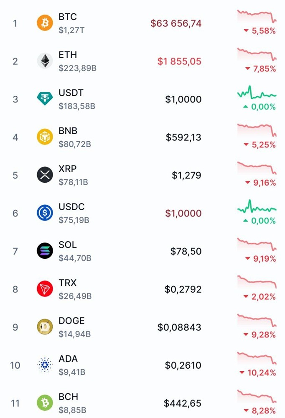Open the TRON TRX red icon
The width and height of the screenshot is (285, 418).
pos(45,289)
